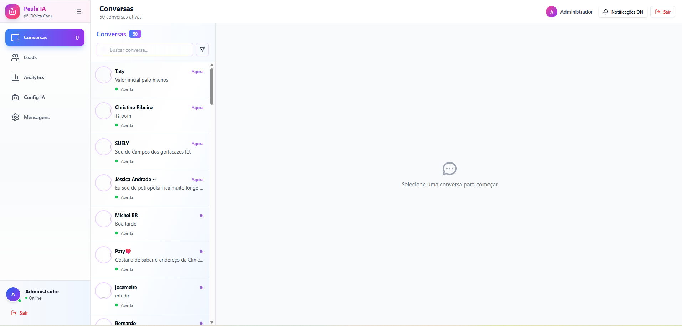The image size is (682, 326).
Task: Click the Leads people icon
Action: (15, 57)
